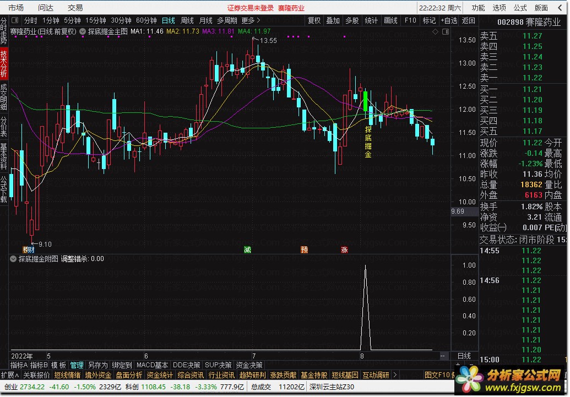Click the 另存为 save-as button
Image resolution: width=570 pixels, height=397 pixels.
[98, 365]
